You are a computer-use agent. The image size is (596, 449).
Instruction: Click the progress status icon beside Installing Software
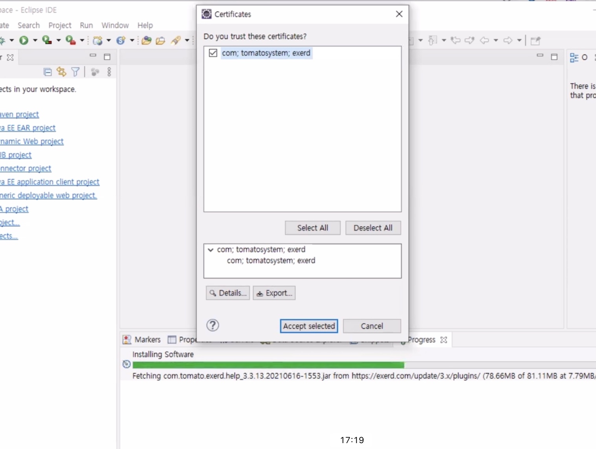click(x=127, y=364)
